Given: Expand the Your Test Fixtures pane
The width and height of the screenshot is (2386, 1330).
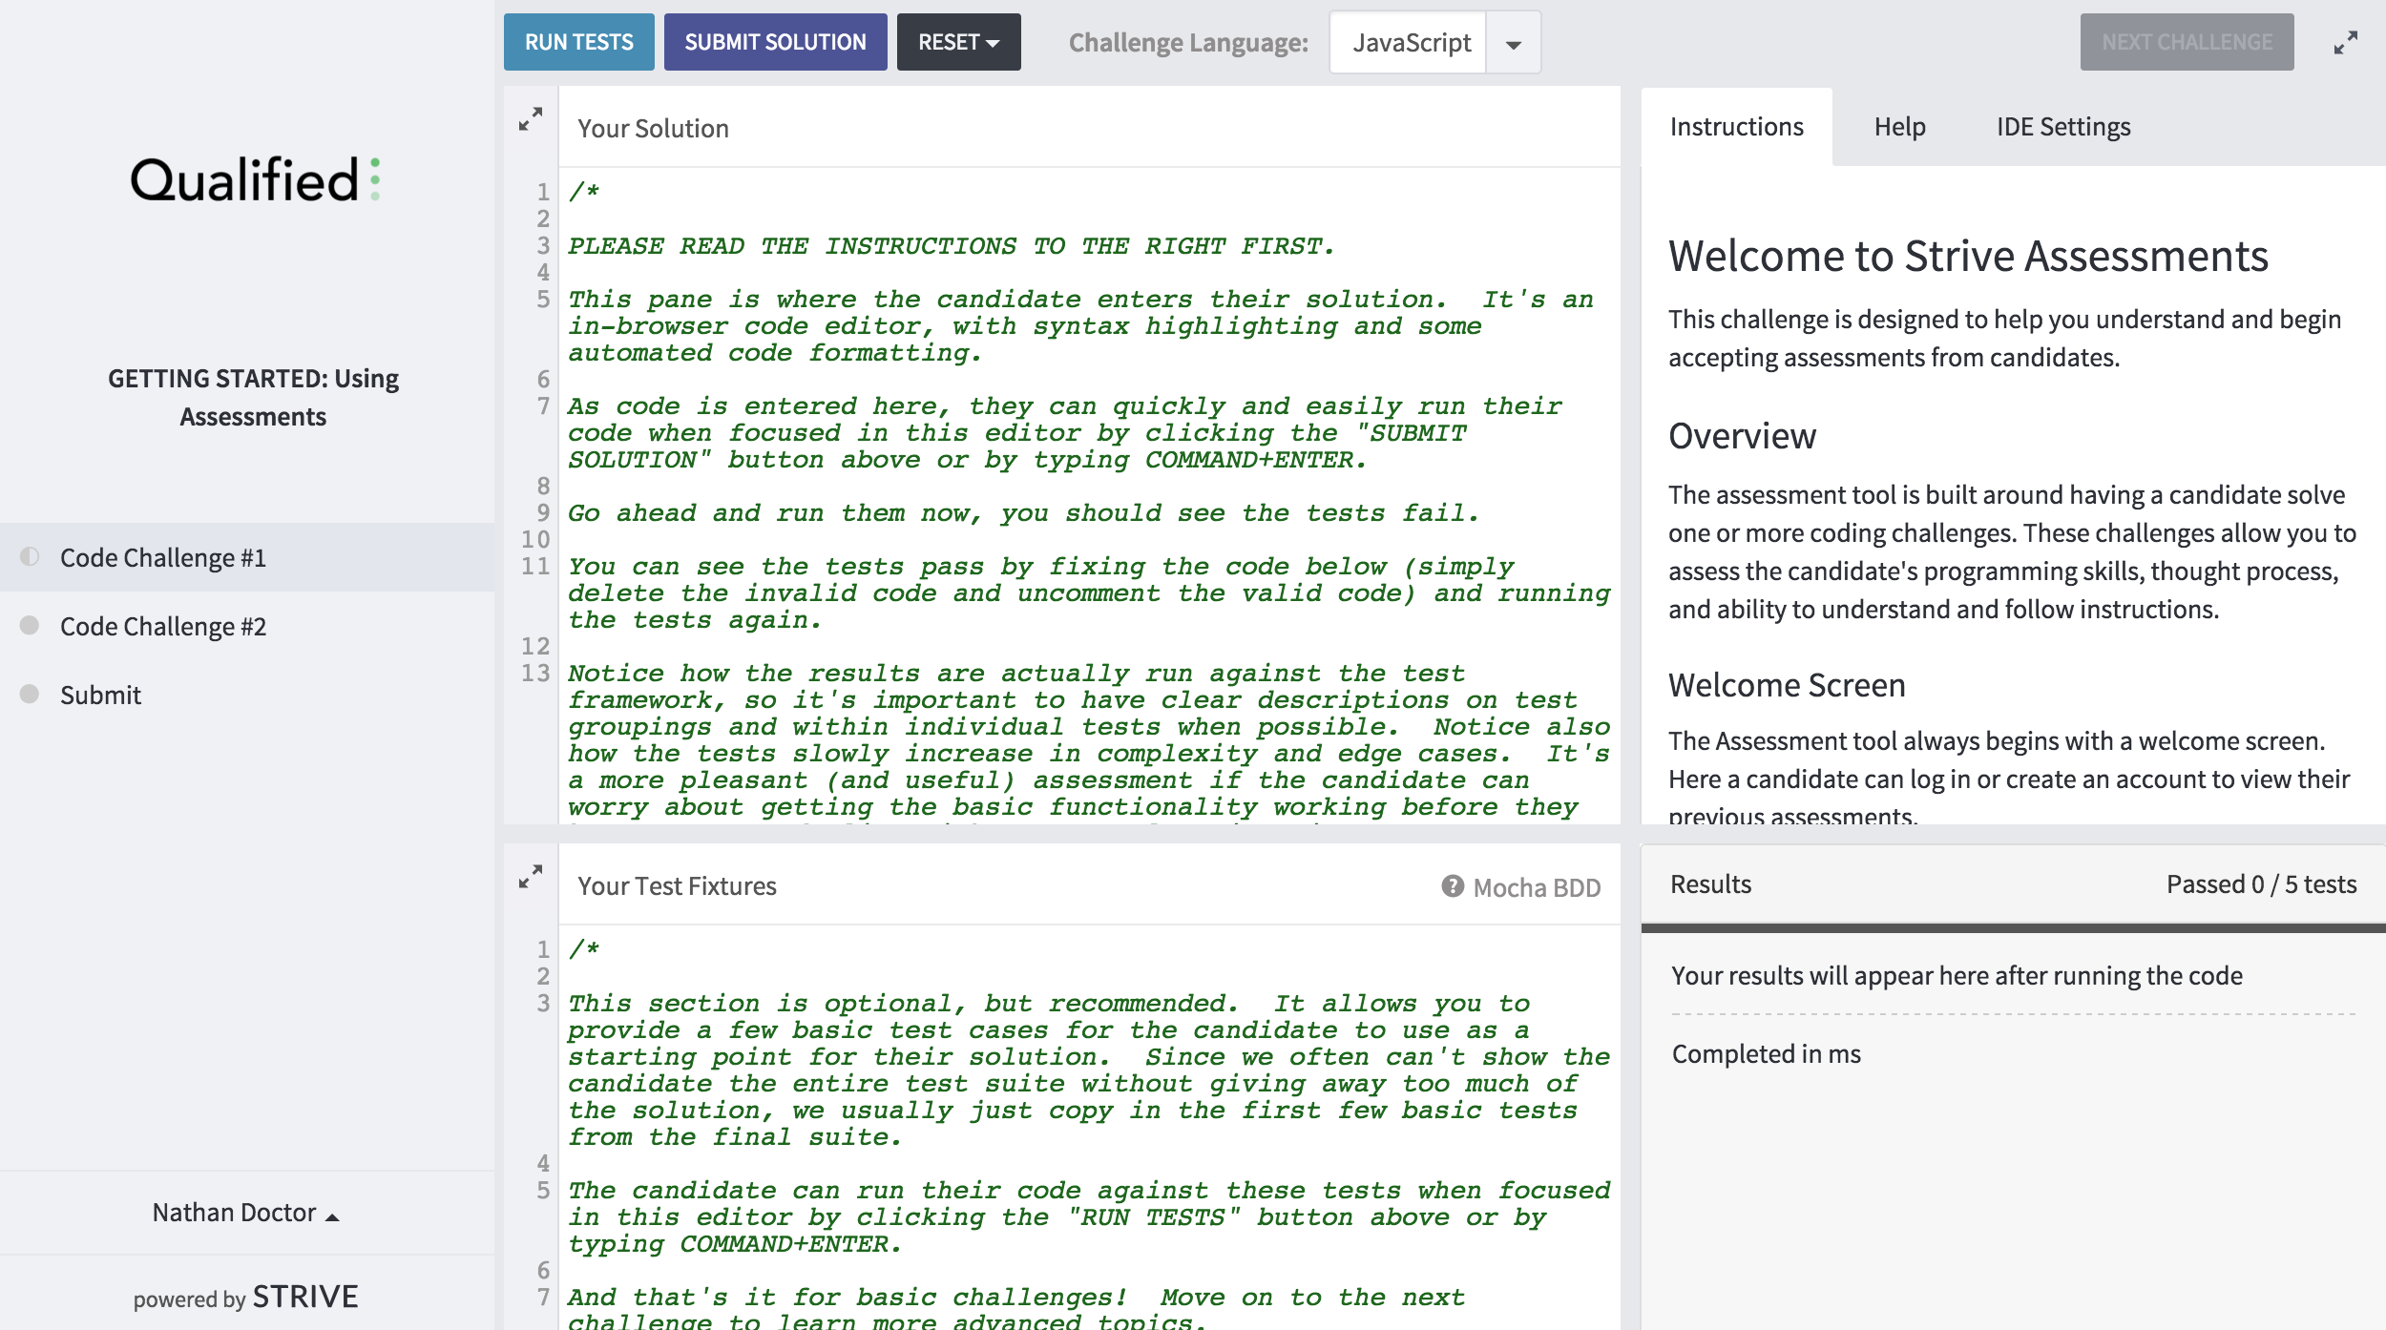Looking at the screenshot, I should coord(530,877).
